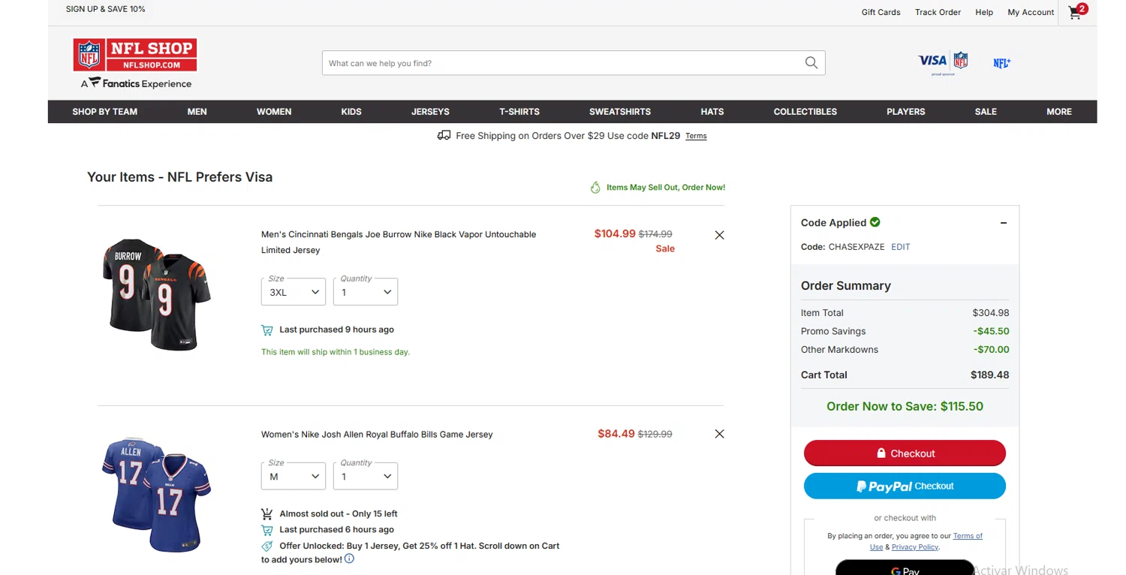Open My Account link
1126x575 pixels.
[1031, 12]
